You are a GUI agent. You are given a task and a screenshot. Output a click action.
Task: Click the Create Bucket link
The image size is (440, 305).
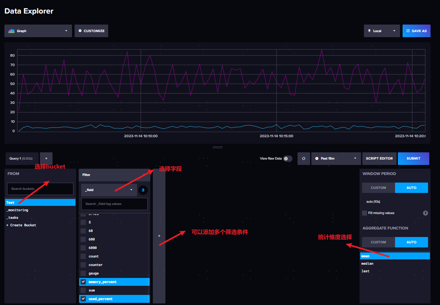coord(21,225)
